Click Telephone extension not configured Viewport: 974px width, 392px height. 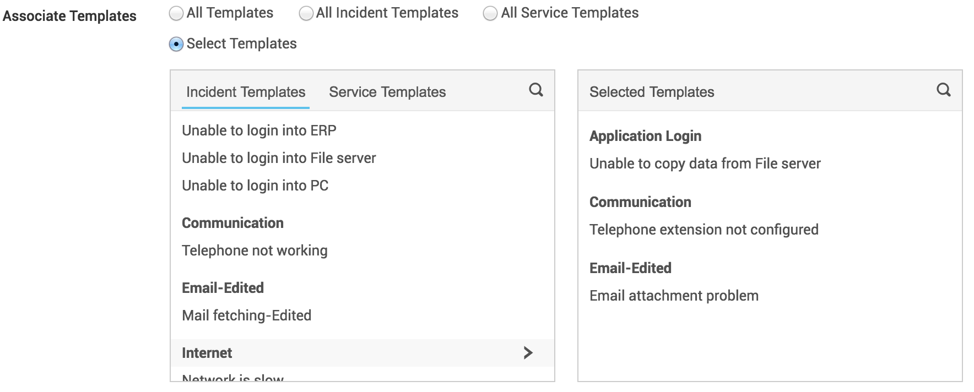[x=704, y=230]
